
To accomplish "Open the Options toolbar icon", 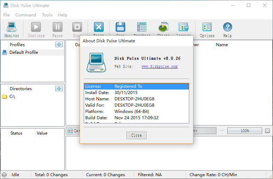I will click(x=207, y=27).
